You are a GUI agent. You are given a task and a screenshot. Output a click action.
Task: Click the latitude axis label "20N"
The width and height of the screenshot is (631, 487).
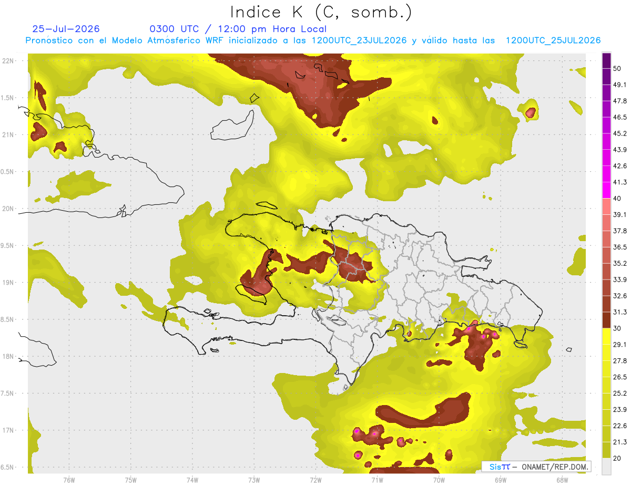coord(8,209)
